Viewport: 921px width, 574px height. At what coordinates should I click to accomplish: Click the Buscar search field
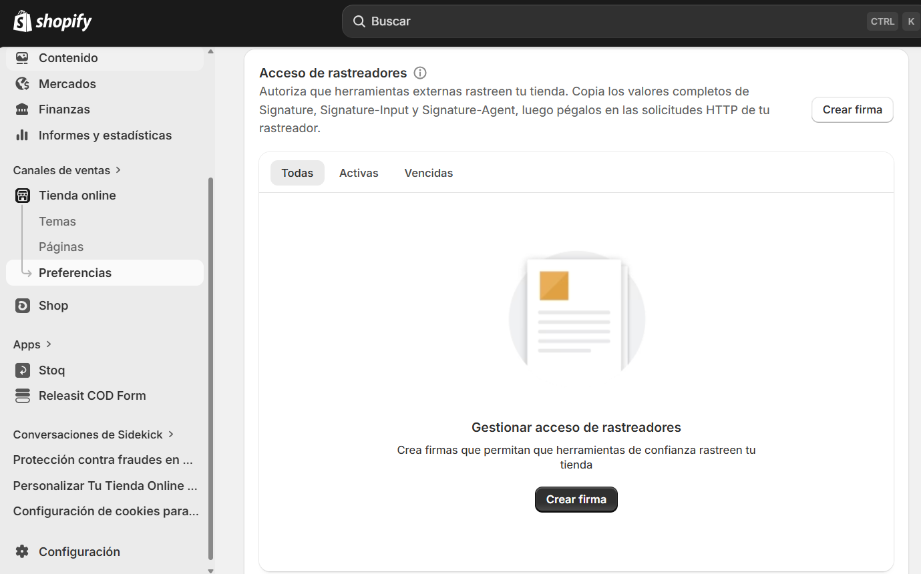[x=601, y=21]
